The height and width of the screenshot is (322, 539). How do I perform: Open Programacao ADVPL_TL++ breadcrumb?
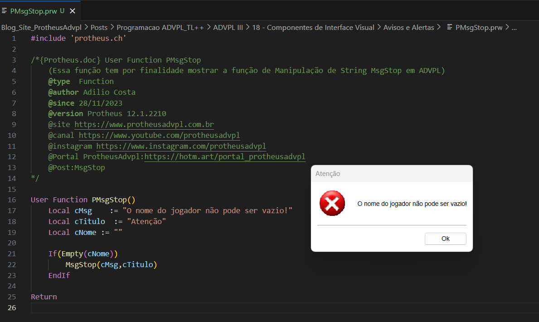pyautogui.click(x=160, y=28)
